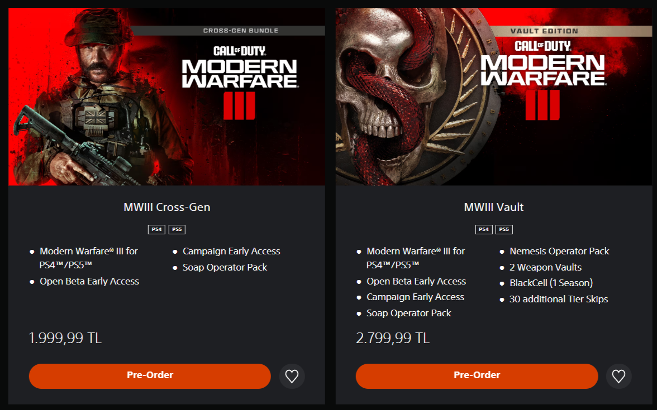Click 30 additional Tier Skips item

coord(559,299)
